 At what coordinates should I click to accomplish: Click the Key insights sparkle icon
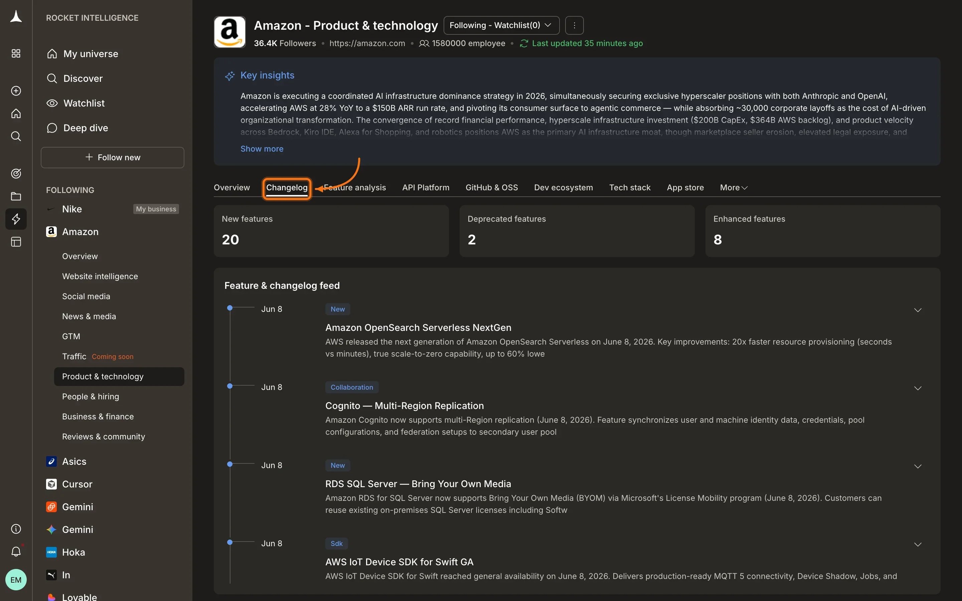(230, 75)
